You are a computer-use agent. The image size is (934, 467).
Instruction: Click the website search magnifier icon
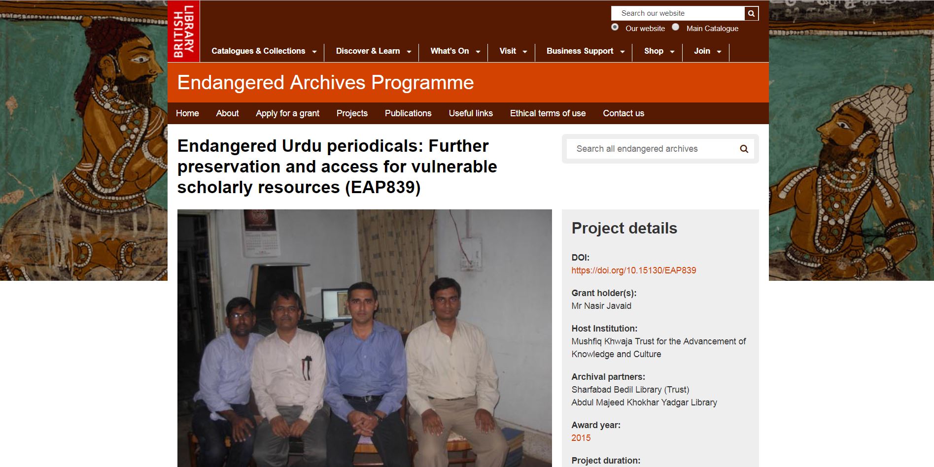coord(751,13)
